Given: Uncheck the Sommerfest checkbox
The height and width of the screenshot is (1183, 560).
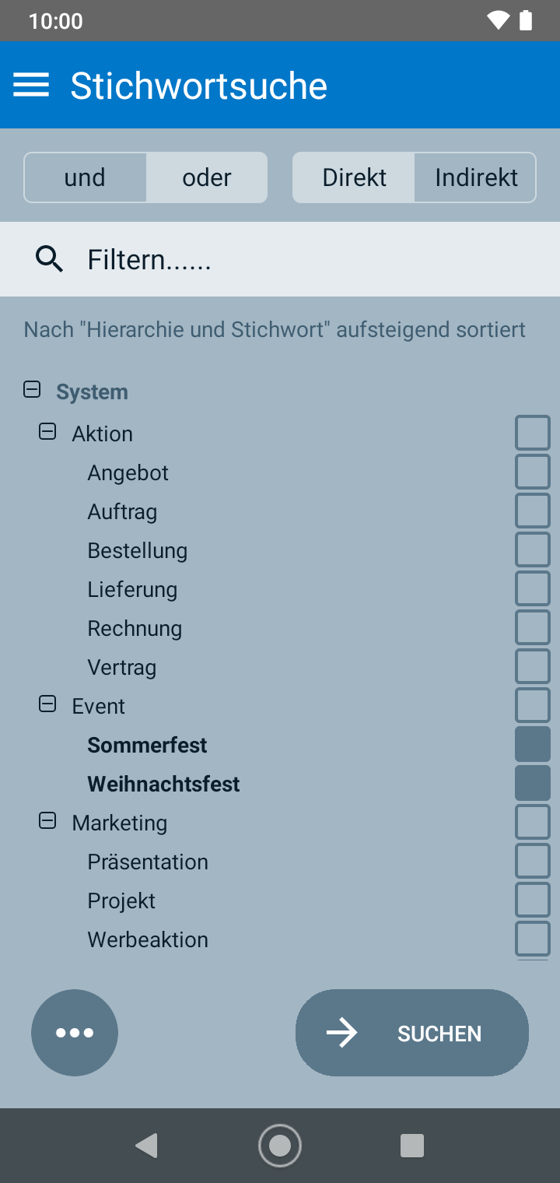Looking at the screenshot, I should point(532,744).
